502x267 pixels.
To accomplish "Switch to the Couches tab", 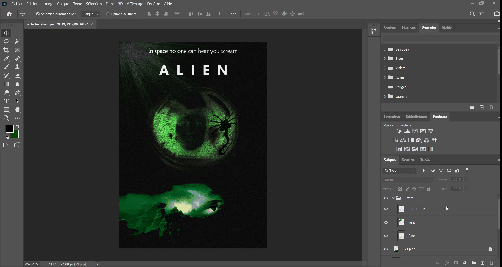I will click(x=408, y=159).
